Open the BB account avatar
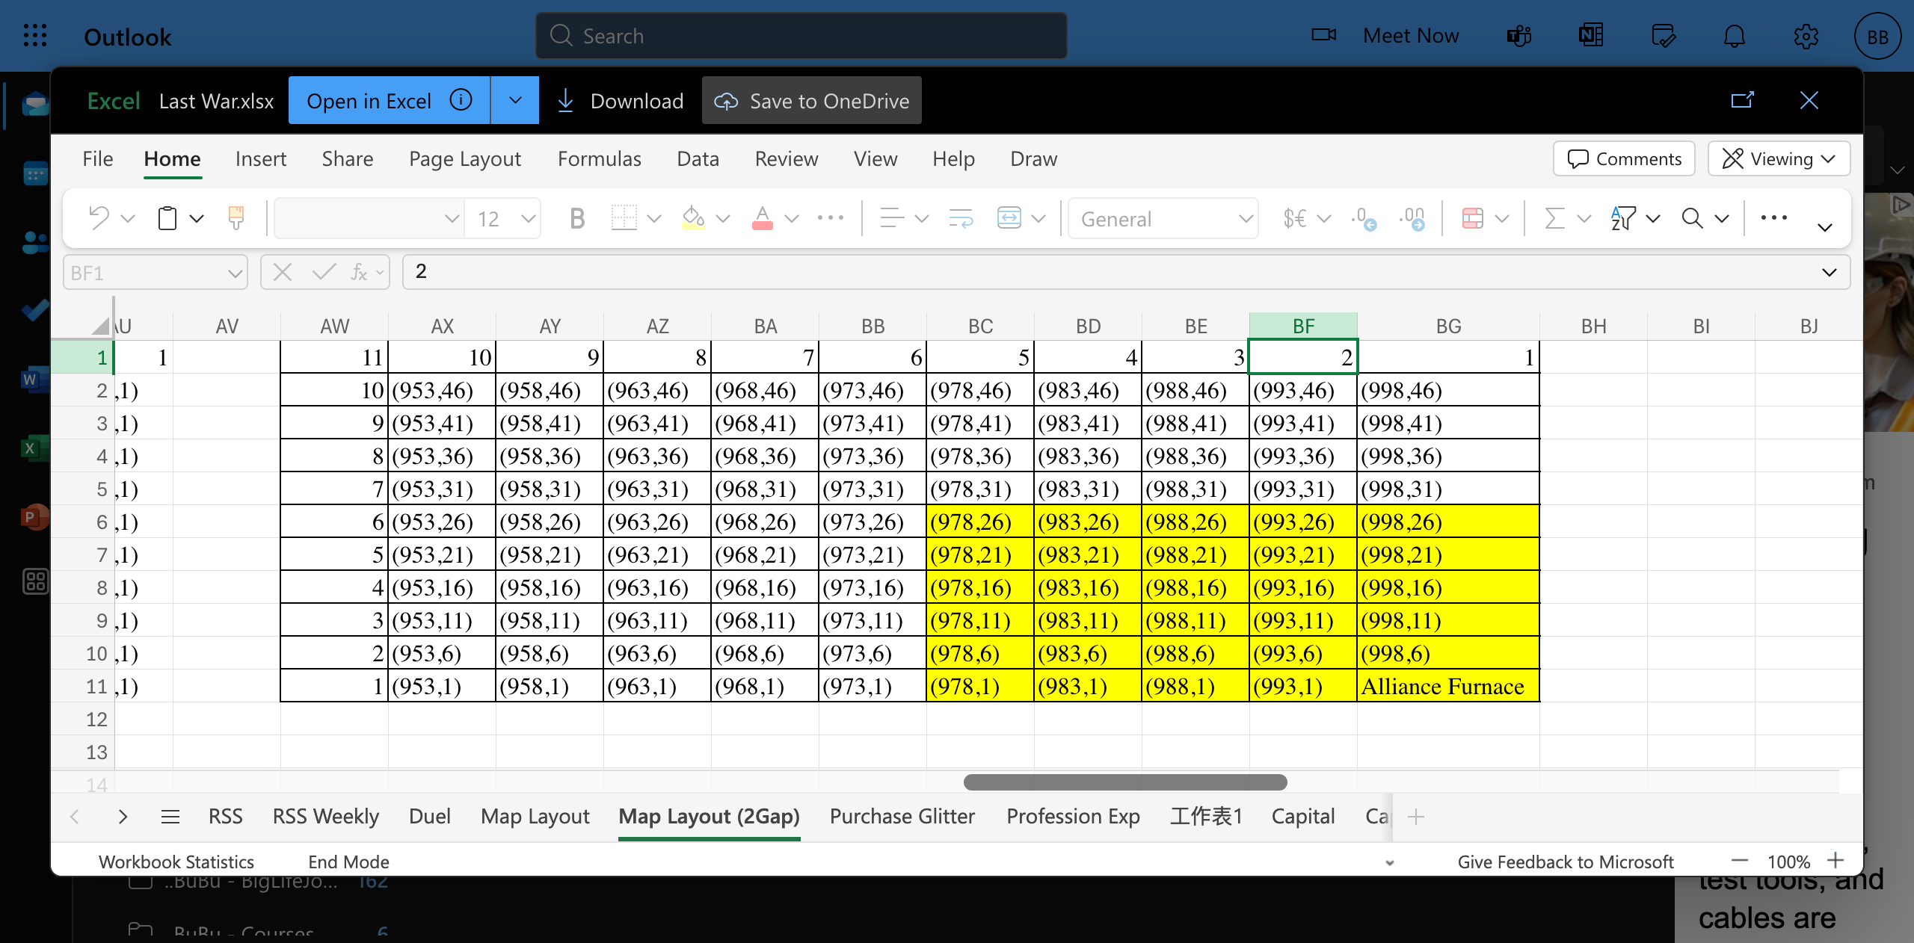 coord(1877,36)
